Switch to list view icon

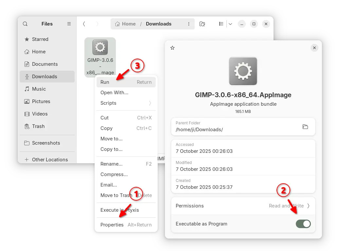(x=221, y=24)
